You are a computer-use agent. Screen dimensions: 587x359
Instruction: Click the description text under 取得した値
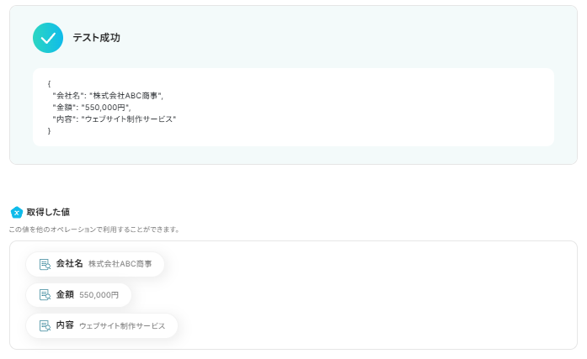coord(94,229)
